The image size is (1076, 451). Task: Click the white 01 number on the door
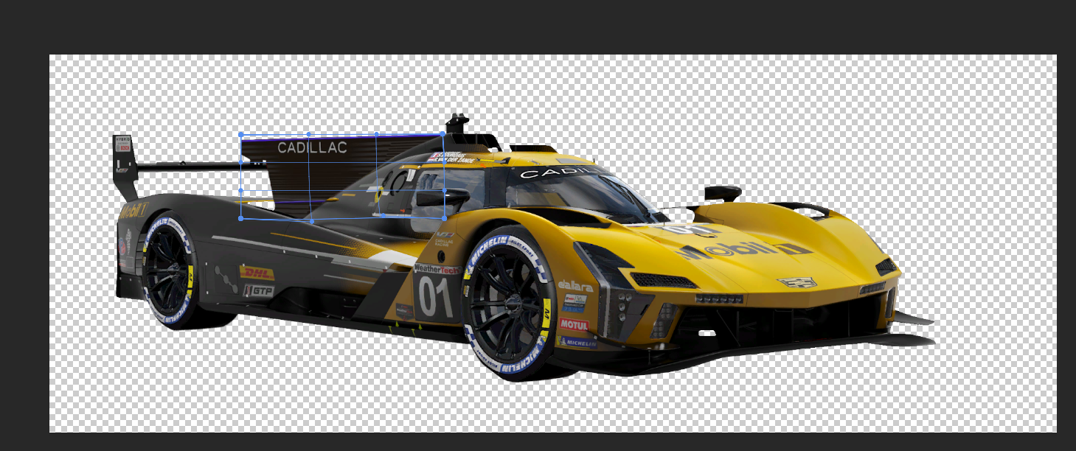(436, 297)
